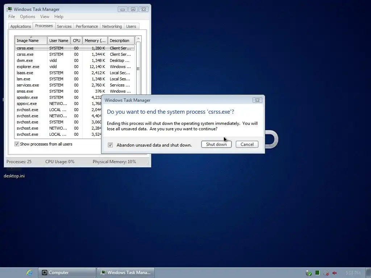Screen dimensions: 371x278
Task: Open the Users tab
Action: 131,26
